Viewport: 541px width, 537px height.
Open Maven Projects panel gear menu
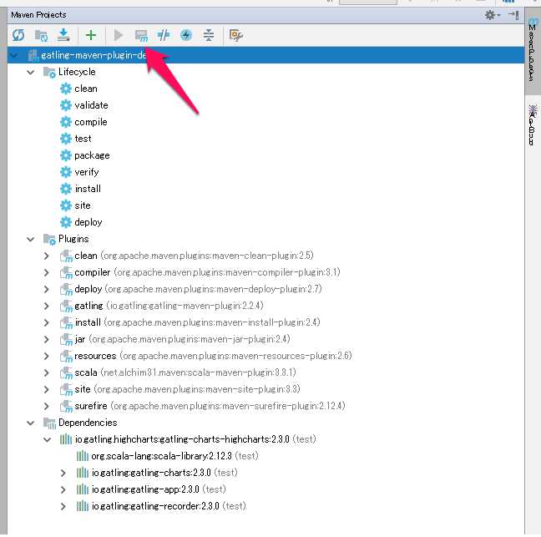[492, 15]
